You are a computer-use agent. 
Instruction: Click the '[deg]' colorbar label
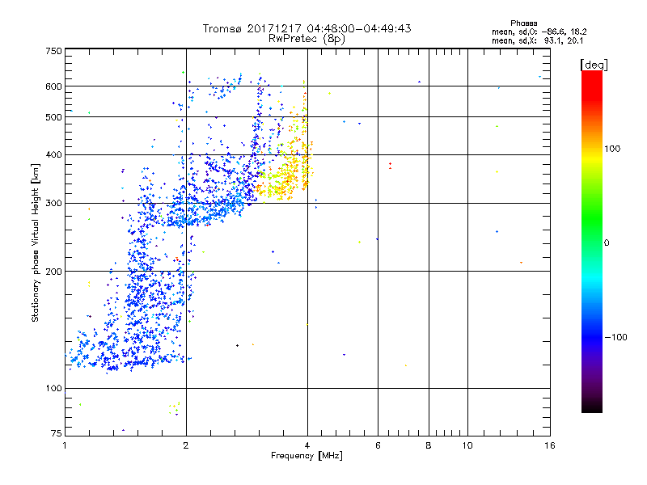click(x=594, y=65)
